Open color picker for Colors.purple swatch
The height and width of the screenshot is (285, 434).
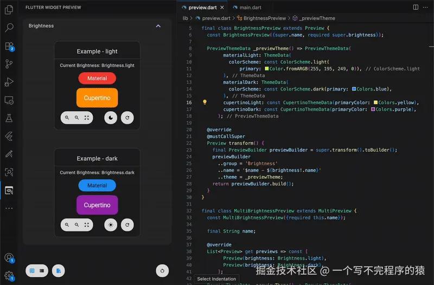(373, 109)
